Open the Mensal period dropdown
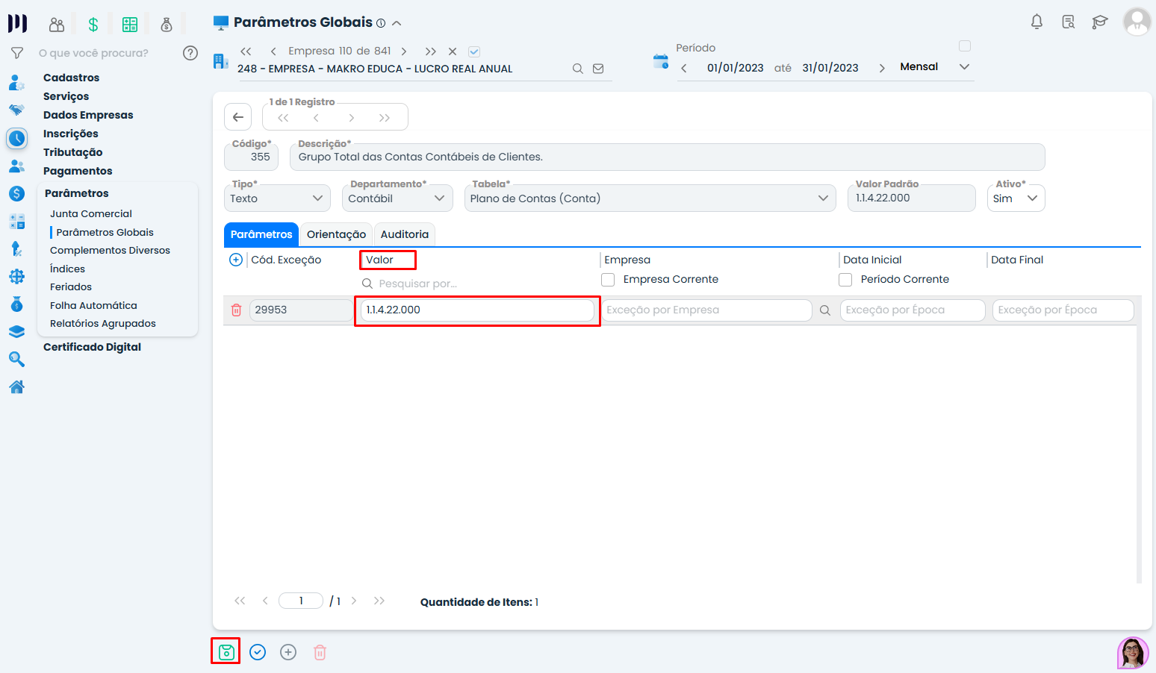1156x673 pixels. click(x=964, y=66)
